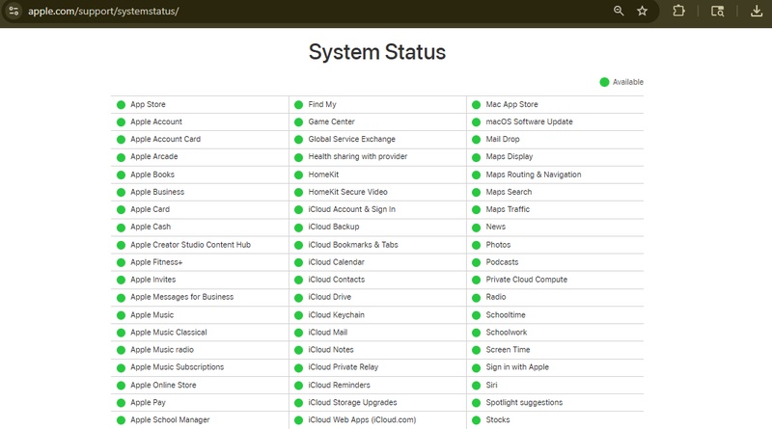The width and height of the screenshot is (772, 429).
Task: Select the iCloud Backup entry
Action: [333, 227]
